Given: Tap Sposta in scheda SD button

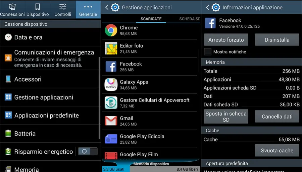Looking at the screenshot, I should pos(226,117).
